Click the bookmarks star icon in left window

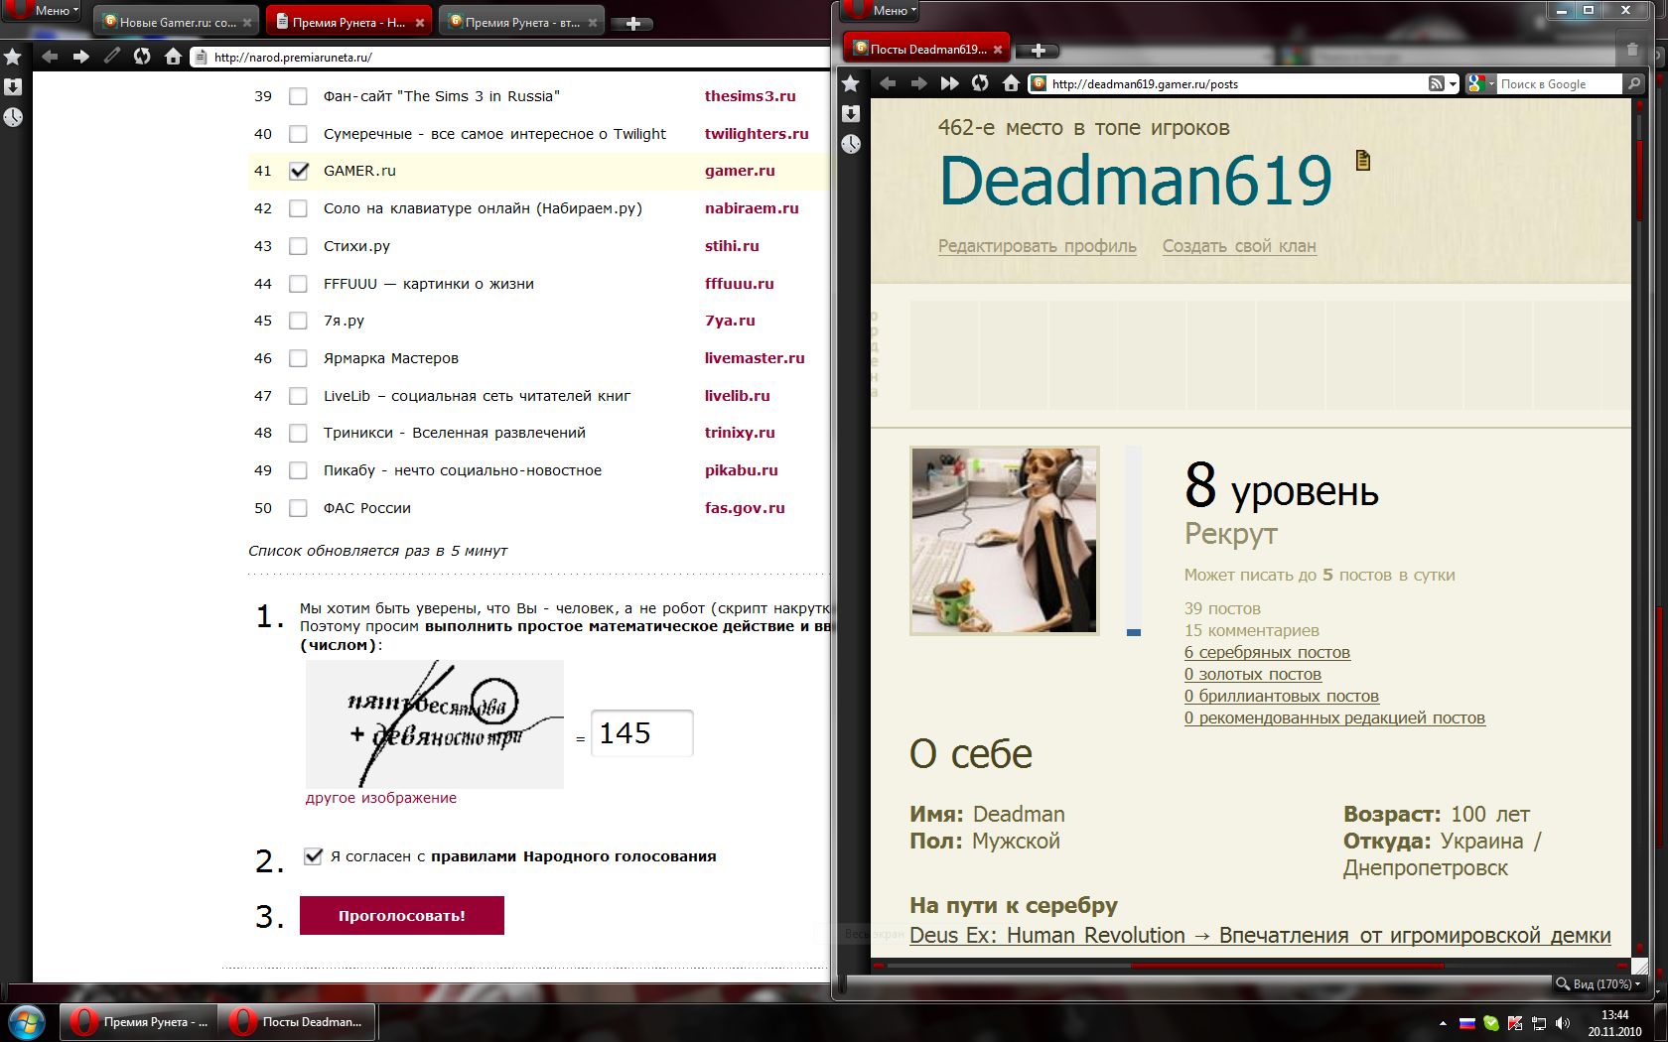click(13, 58)
